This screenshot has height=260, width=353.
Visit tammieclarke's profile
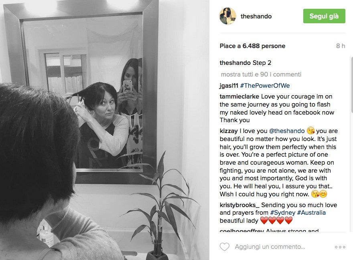239,97
